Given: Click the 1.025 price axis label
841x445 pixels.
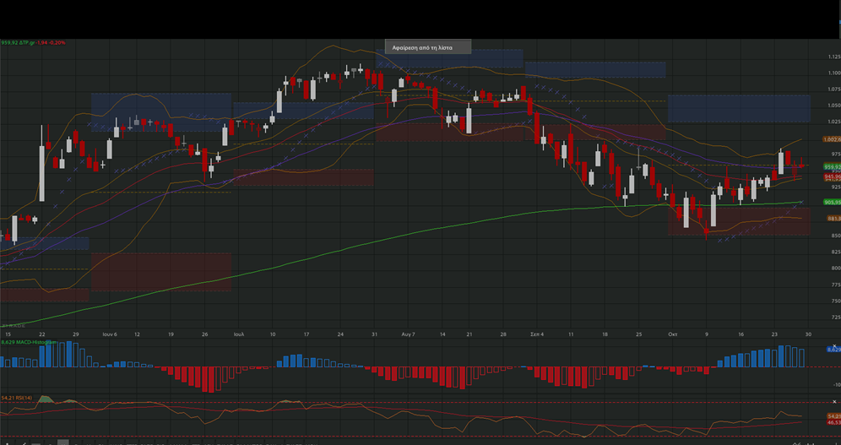Looking at the screenshot, I should coord(834,122).
